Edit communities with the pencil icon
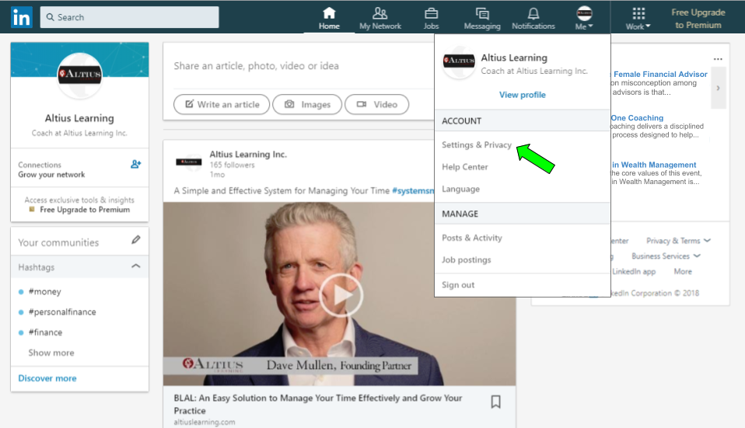Image resolution: width=745 pixels, height=428 pixels. (x=136, y=241)
